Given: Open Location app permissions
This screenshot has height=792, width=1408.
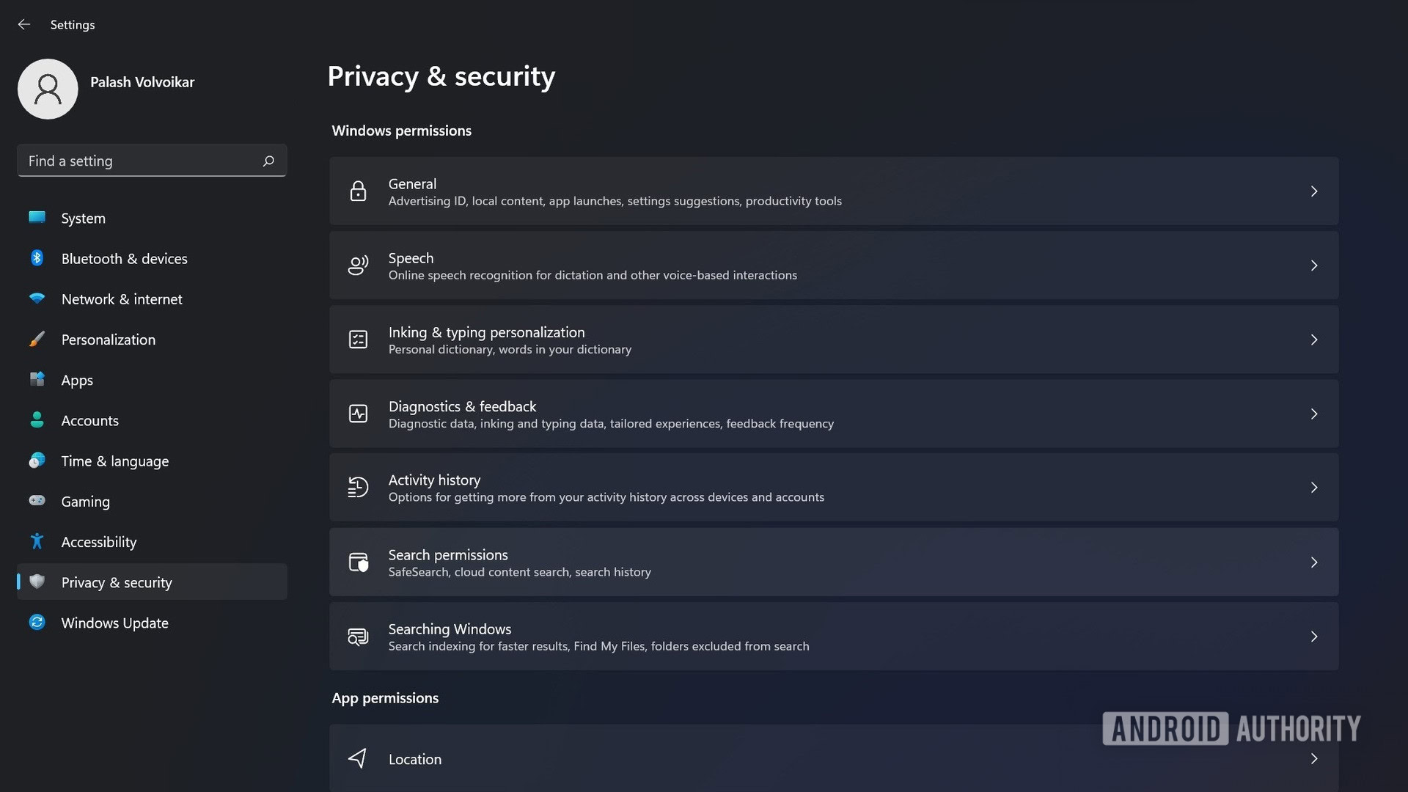Looking at the screenshot, I should [834, 758].
